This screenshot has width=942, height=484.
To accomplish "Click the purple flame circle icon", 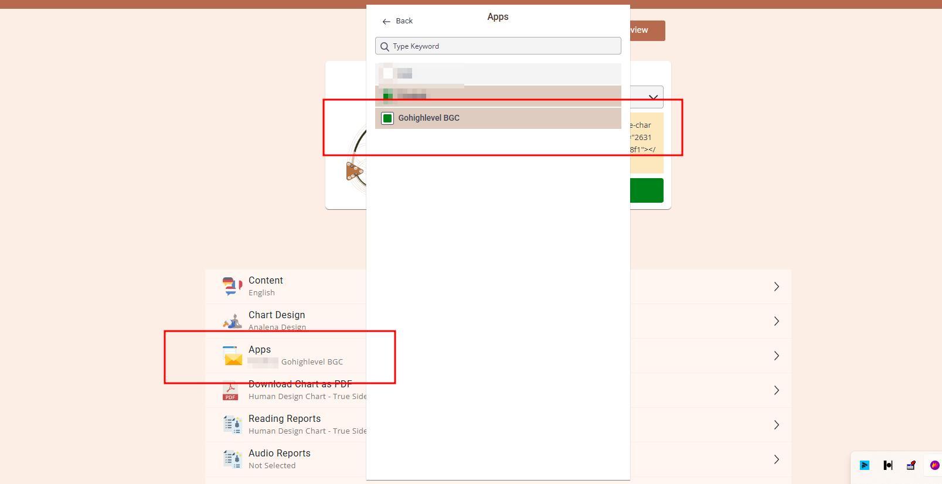I will [934, 465].
